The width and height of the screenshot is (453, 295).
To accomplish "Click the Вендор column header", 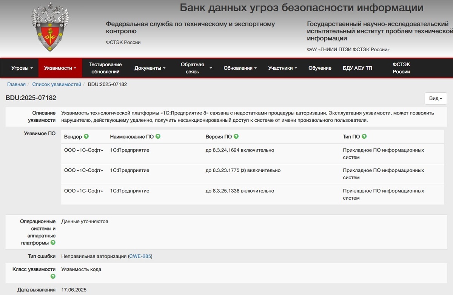I will (73, 136).
